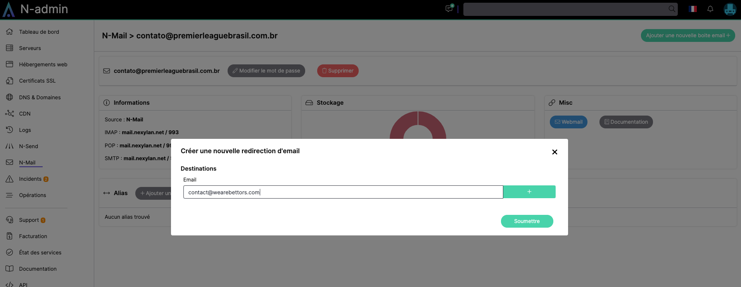
Task: Click the user avatar in top bar
Action: [730, 9]
